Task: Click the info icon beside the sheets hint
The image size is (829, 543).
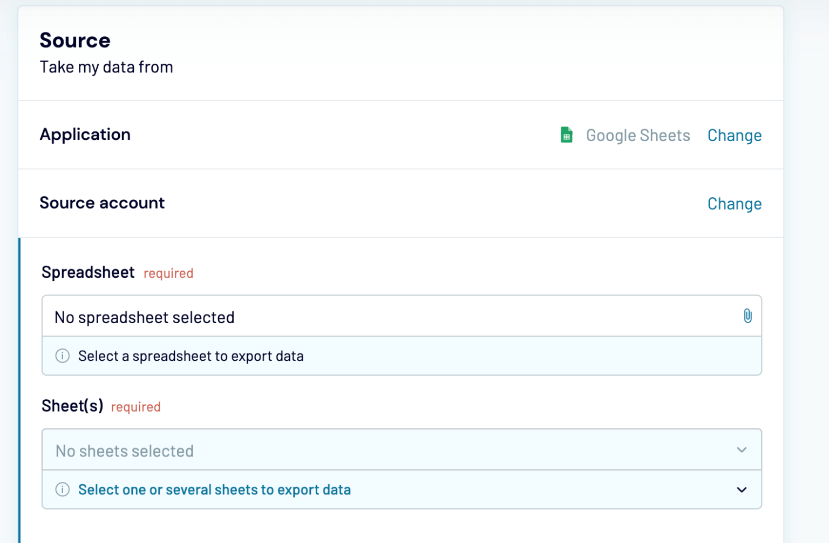Action: coord(62,490)
